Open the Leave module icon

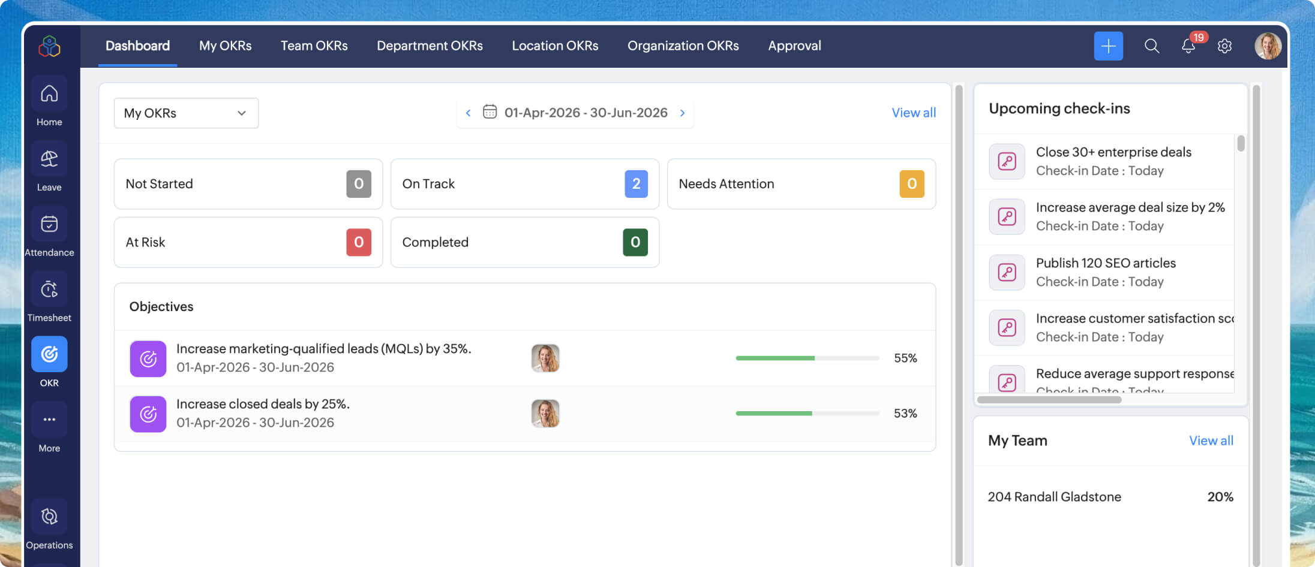49,159
